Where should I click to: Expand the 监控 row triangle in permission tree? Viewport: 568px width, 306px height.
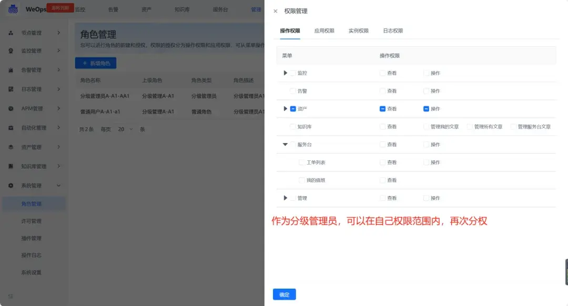coord(286,73)
